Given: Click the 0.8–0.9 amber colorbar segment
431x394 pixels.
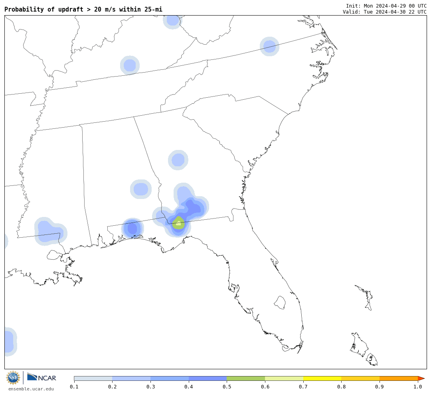Looking at the screenshot, I should 360,378.
